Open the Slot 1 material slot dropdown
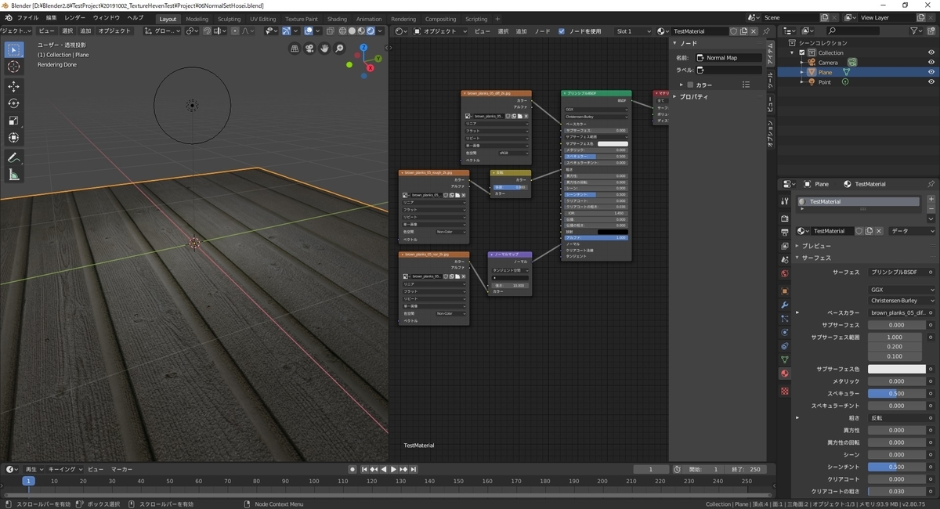Image resolution: width=940 pixels, height=509 pixels. pyautogui.click(x=634, y=31)
